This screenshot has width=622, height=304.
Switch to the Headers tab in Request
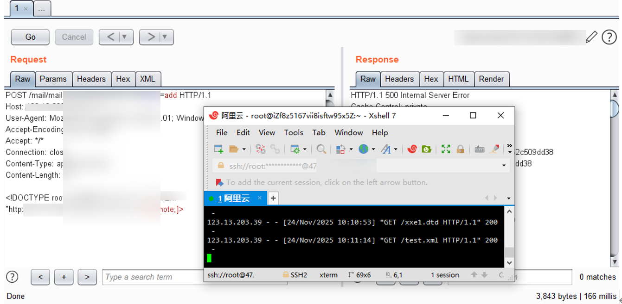tap(91, 79)
